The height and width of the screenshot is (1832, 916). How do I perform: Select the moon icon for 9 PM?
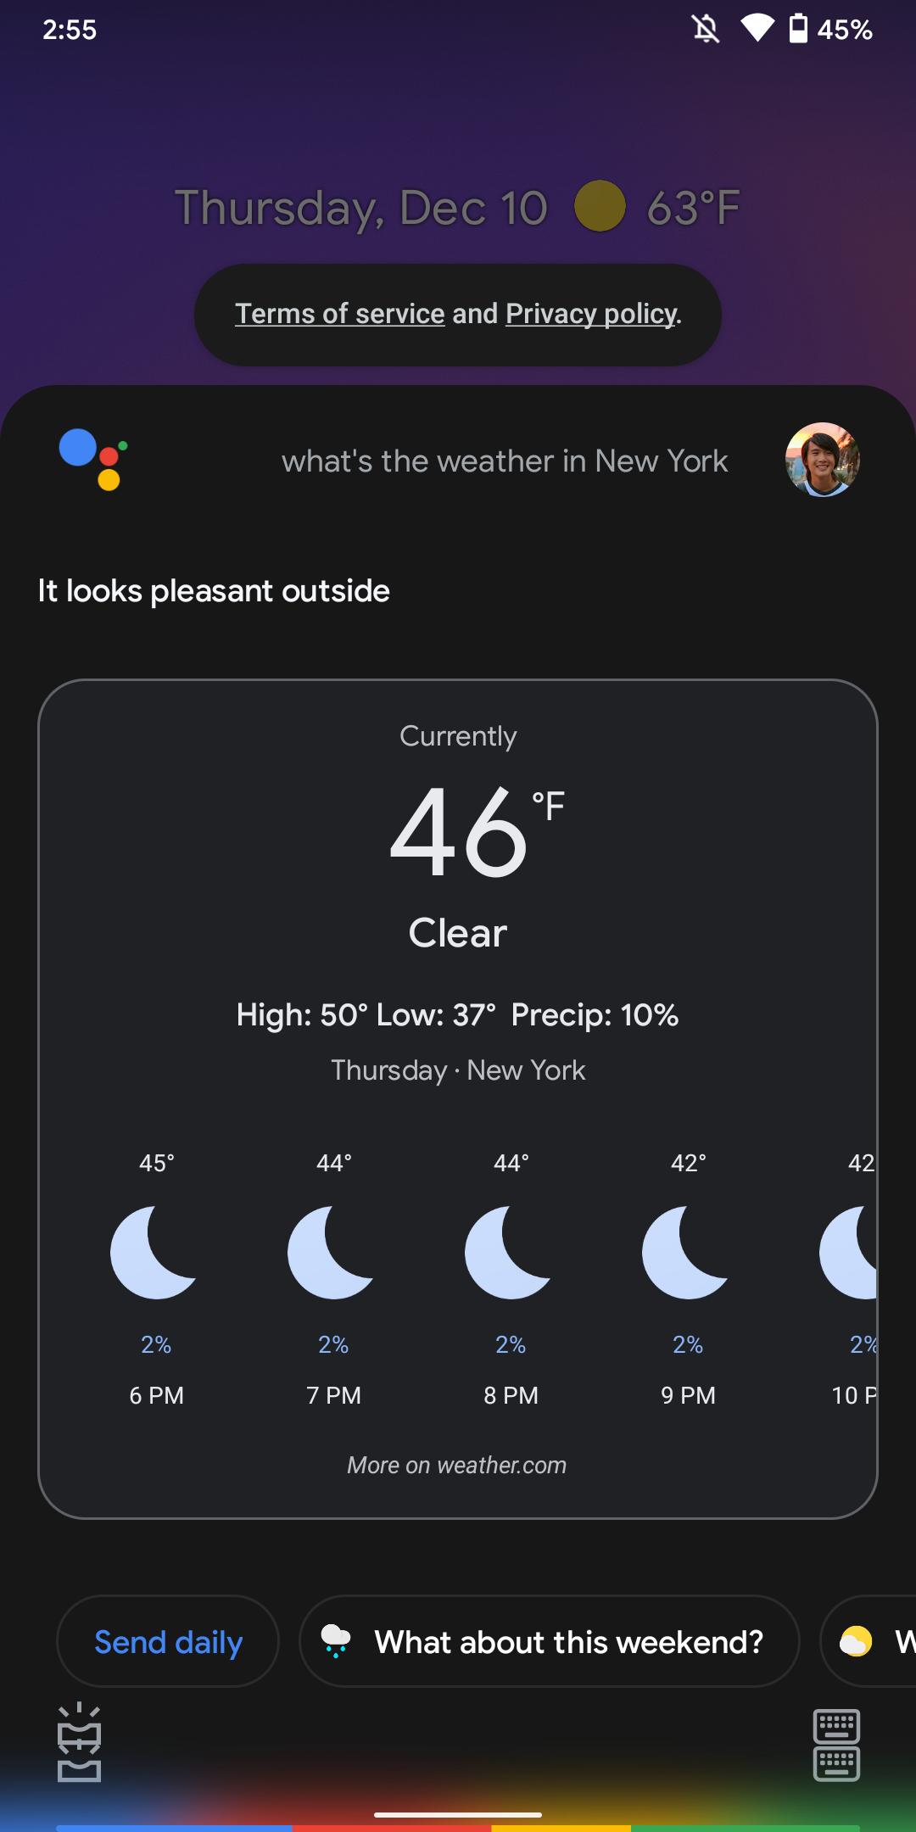pos(685,1251)
